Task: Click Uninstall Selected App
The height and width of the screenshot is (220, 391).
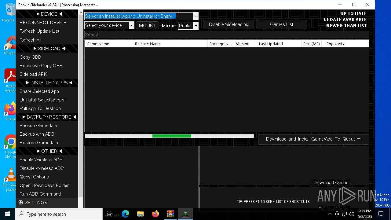Action: pyautogui.click(x=47, y=100)
